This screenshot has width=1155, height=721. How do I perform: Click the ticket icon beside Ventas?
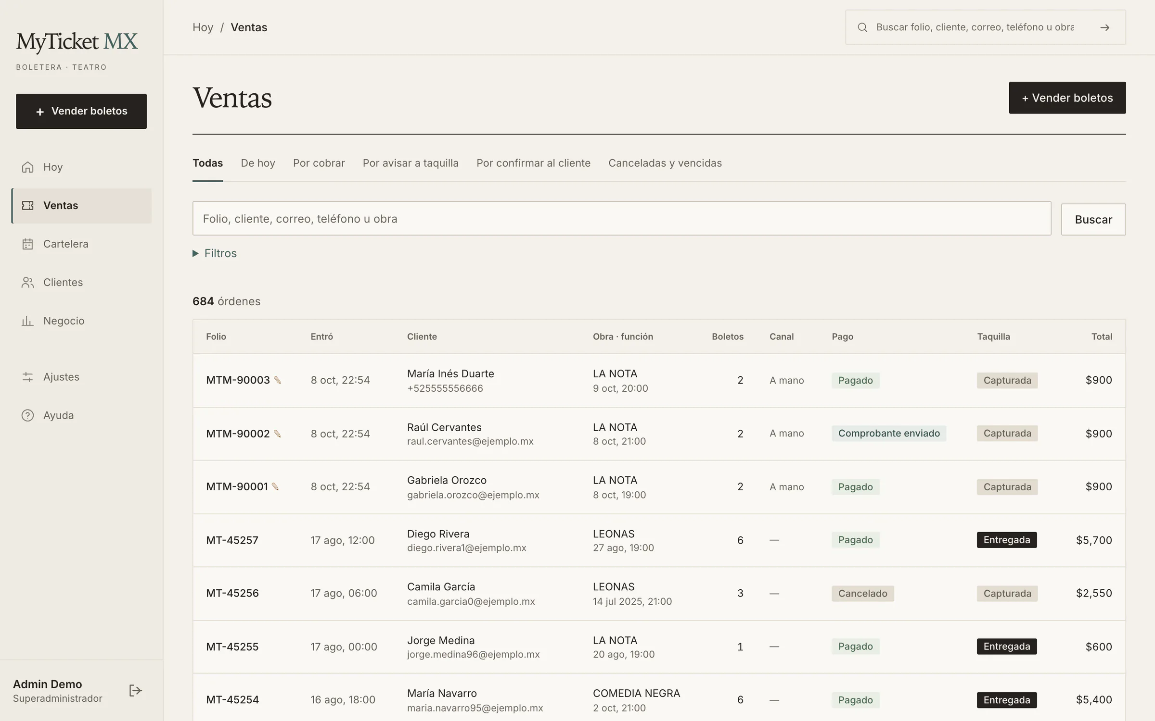coord(27,205)
